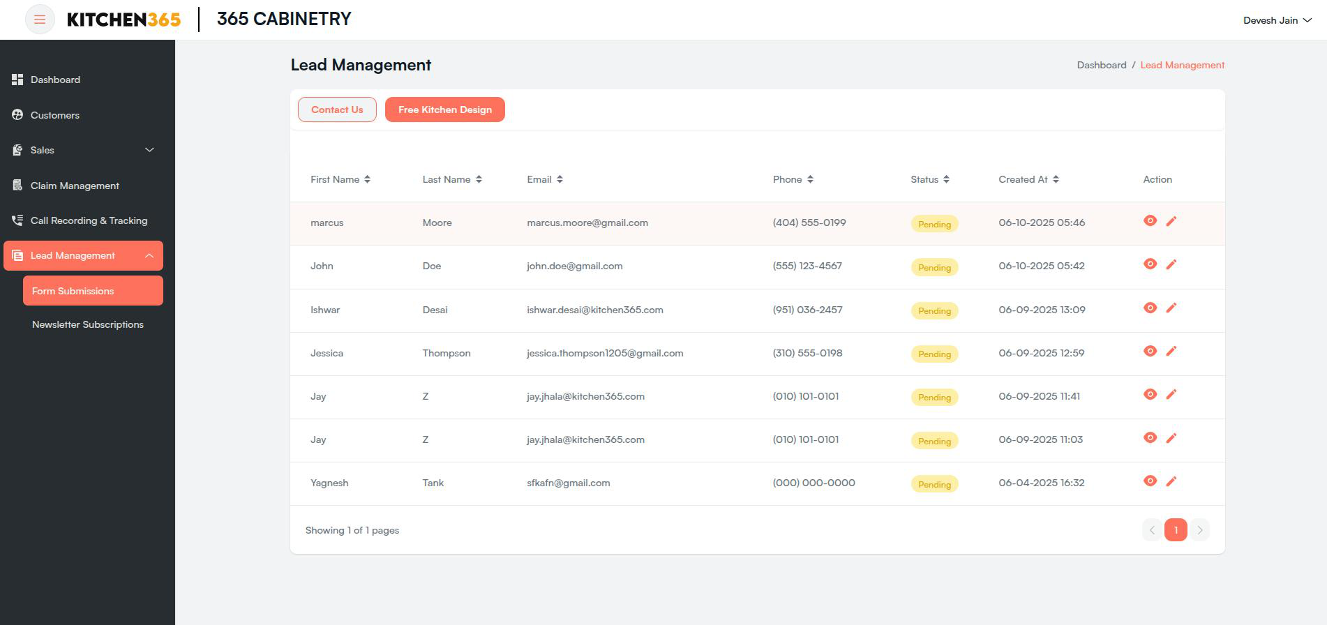Sort table by Last Name arrows
The width and height of the screenshot is (1327, 625).
click(x=479, y=179)
